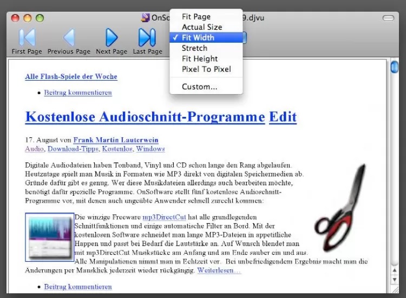Viewport: 406px width, 298px height.
Task: Click the scrollbar down arrow
Action: click(395, 280)
